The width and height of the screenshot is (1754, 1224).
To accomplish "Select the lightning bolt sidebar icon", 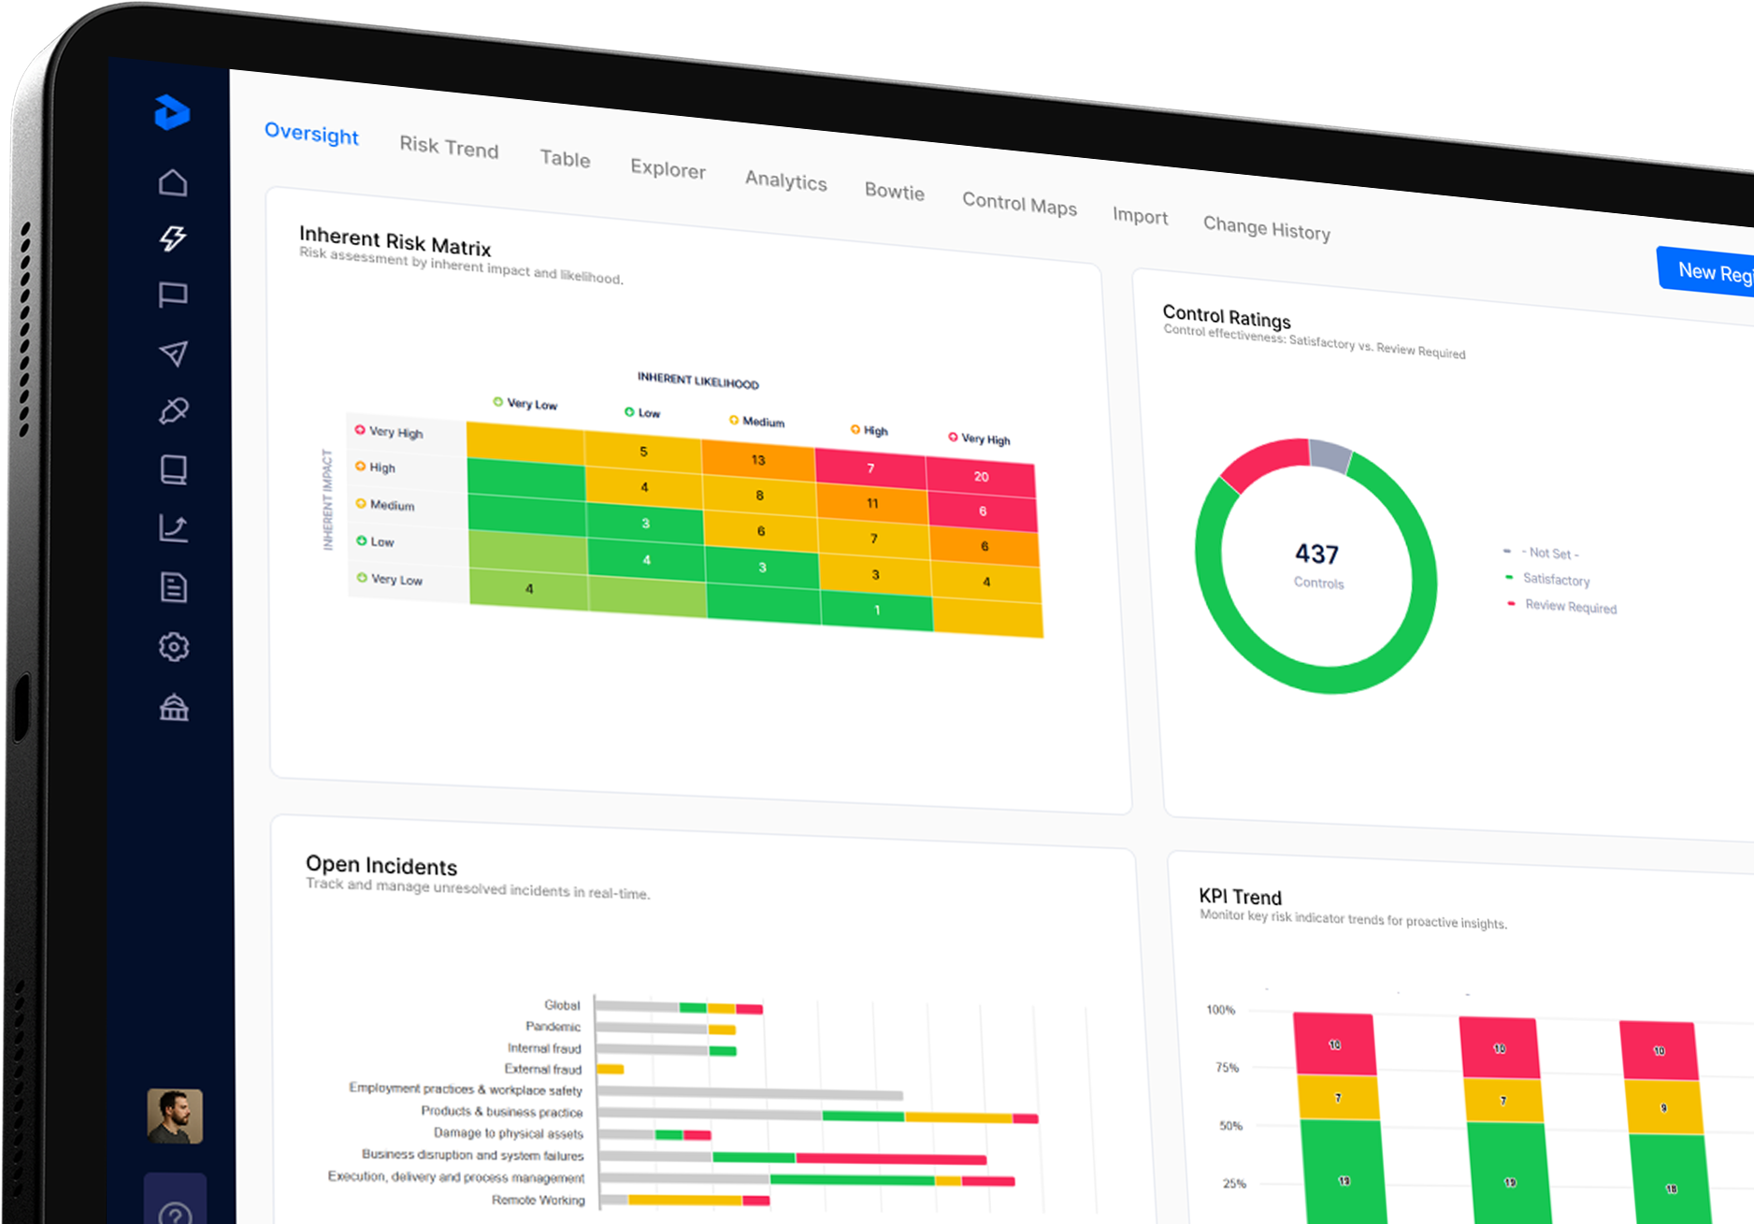I will (x=173, y=238).
